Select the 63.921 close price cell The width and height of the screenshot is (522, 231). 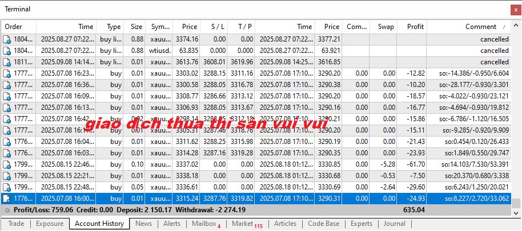pos(328,51)
